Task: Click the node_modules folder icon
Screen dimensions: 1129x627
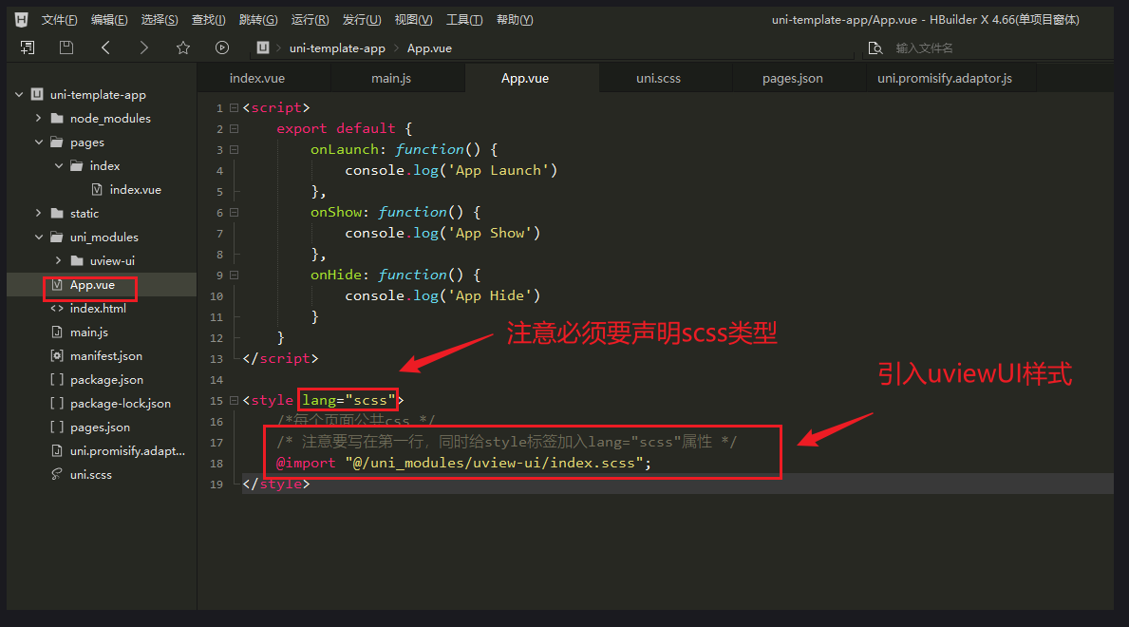Action: point(57,118)
